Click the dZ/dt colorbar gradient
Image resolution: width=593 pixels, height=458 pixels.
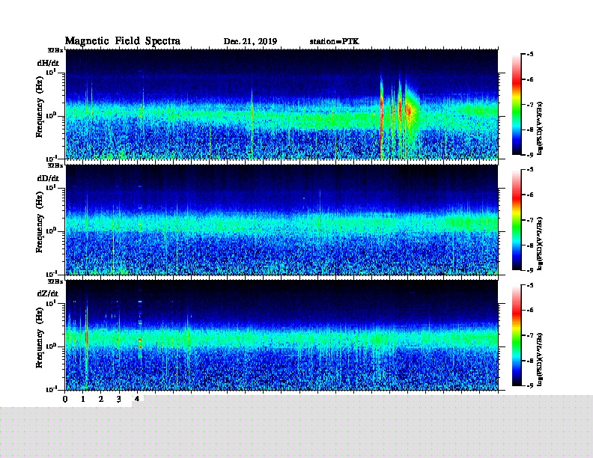[517, 335]
